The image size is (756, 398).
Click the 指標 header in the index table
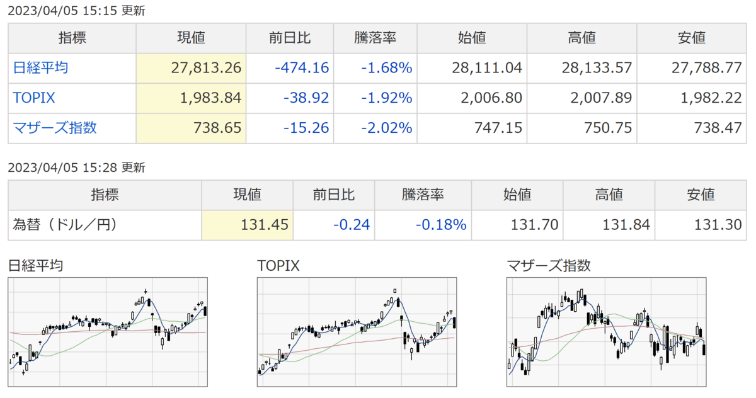click(x=72, y=38)
